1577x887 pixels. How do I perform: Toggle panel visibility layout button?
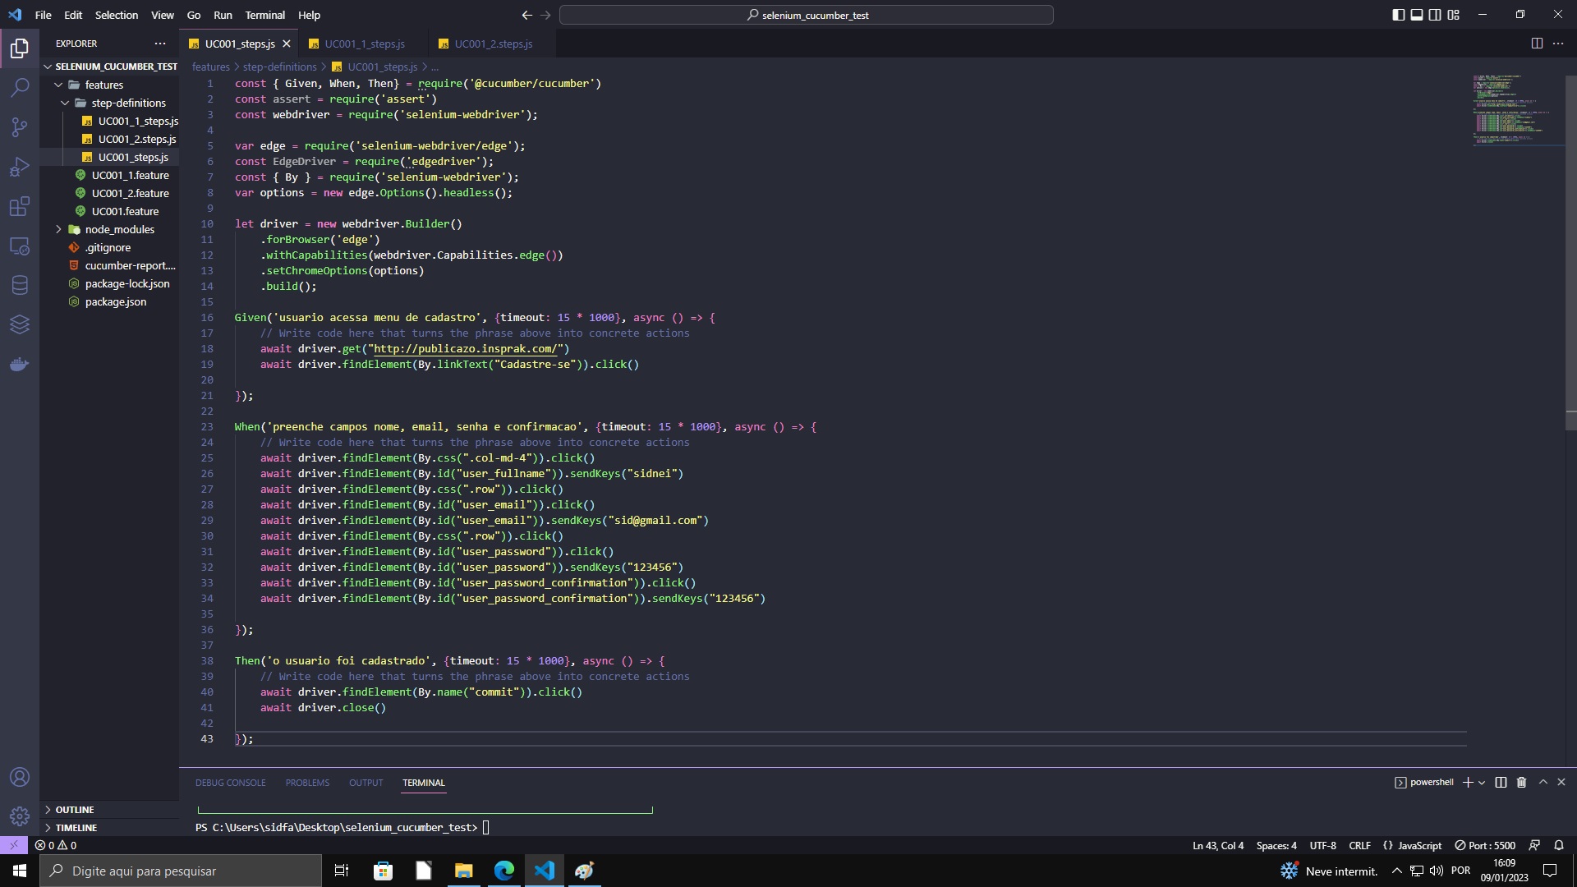(1416, 15)
